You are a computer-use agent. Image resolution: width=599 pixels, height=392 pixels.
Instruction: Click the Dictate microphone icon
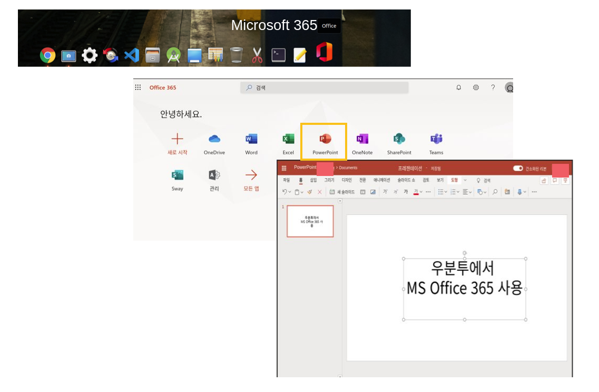519,192
